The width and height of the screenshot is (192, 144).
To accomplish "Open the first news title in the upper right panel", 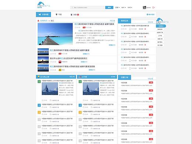I will tap(135, 26).
